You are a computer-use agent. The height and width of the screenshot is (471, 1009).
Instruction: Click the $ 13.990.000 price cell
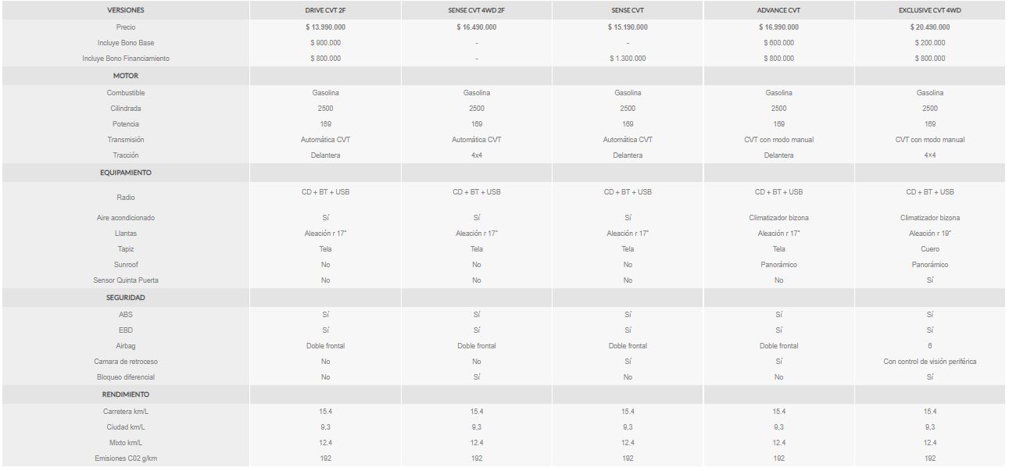point(325,27)
